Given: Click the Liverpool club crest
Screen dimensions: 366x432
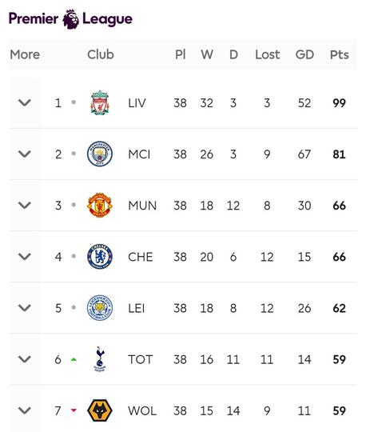Looking at the screenshot, I should pos(100,102).
